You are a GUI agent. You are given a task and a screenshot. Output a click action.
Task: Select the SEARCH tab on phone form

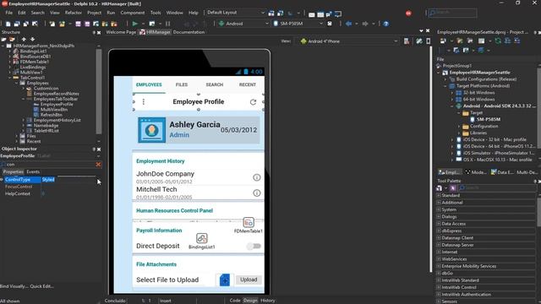click(x=215, y=84)
